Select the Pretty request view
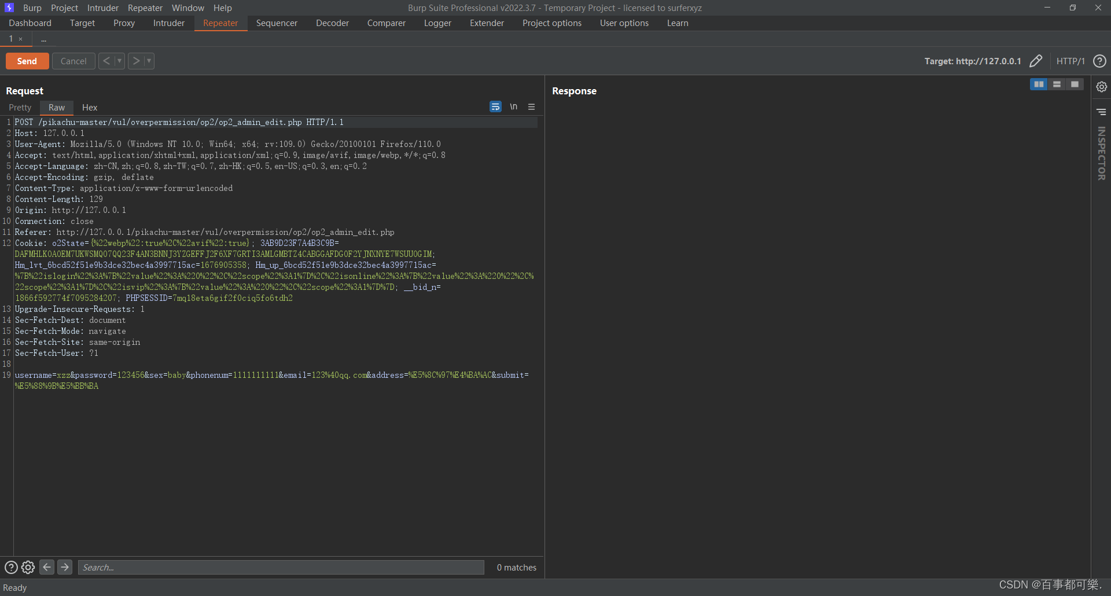The width and height of the screenshot is (1111, 596). [20, 108]
